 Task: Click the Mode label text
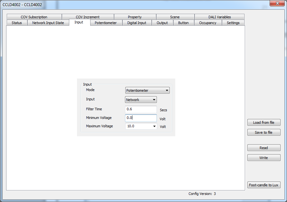pos(90,90)
